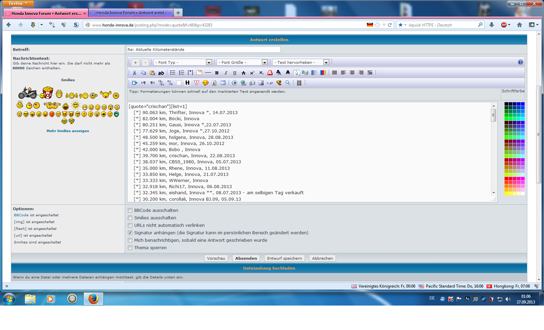The height and width of the screenshot is (330, 544).
Task: Apply underline formatting
Action: tap(235, 73)
